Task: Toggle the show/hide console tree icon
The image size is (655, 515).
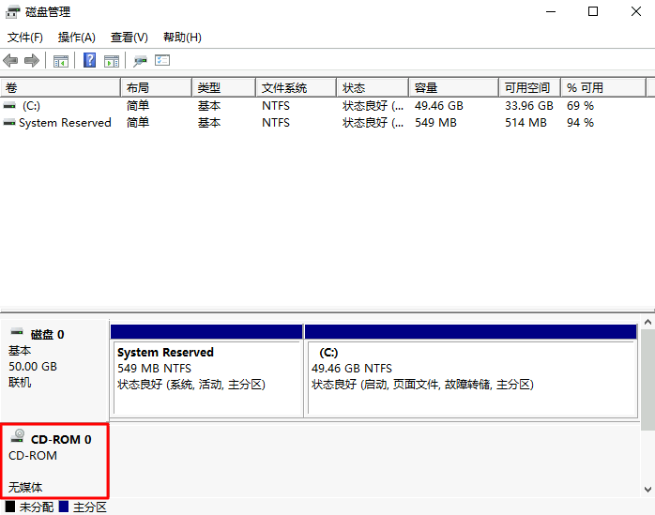Action: [x=61, y=61]
